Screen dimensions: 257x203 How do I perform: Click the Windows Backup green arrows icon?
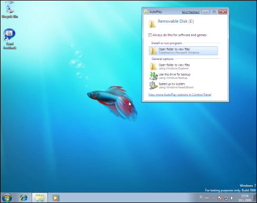coord(153,76)
